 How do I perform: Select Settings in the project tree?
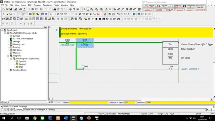click(16, 42)
